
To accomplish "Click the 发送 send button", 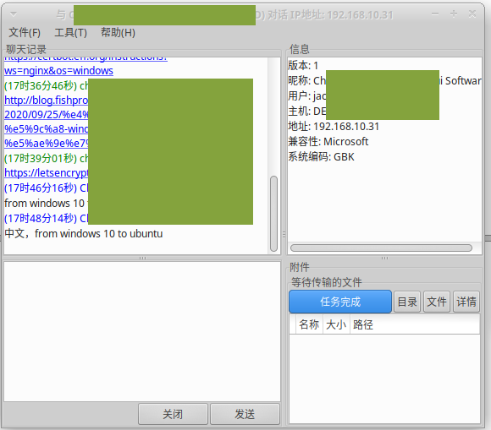I will [245, 414].
